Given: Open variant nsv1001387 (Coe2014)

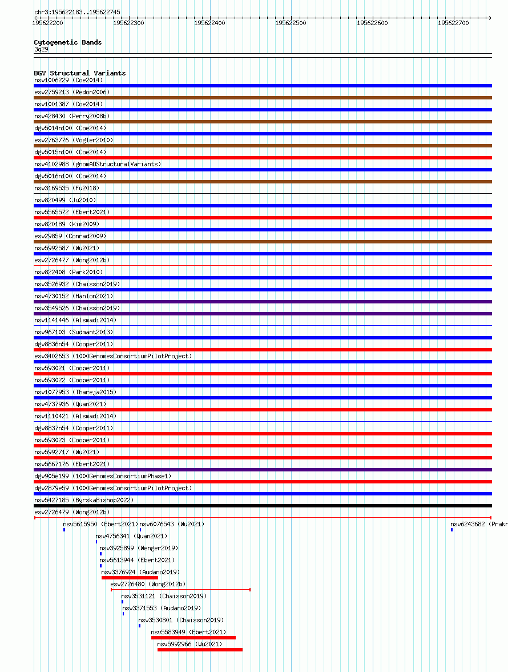Looking at the screenshot, I should click(x=68, y=104).
